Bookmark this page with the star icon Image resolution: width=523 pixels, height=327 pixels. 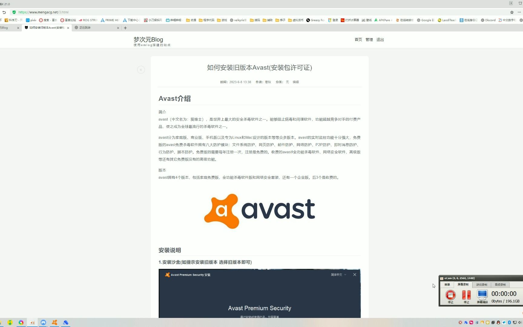(x=512, y=12)
